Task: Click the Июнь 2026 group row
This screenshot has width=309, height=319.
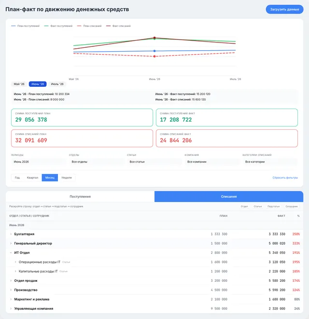Action: (x=154, y=225)
